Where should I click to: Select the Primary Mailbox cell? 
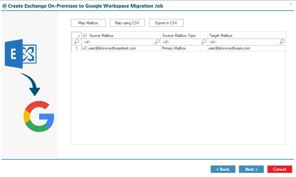(x=184, y=48)
